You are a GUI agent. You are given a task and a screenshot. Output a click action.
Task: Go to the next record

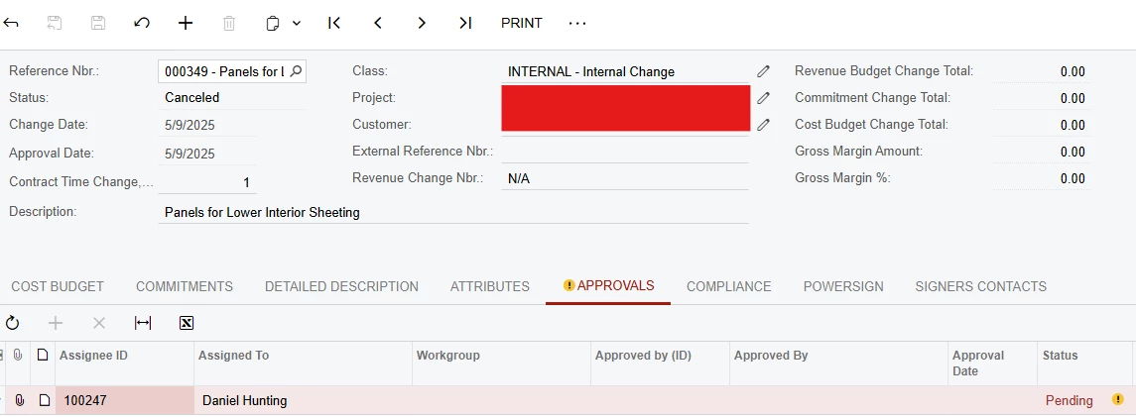pyautogui.click(x=422, y=23)
